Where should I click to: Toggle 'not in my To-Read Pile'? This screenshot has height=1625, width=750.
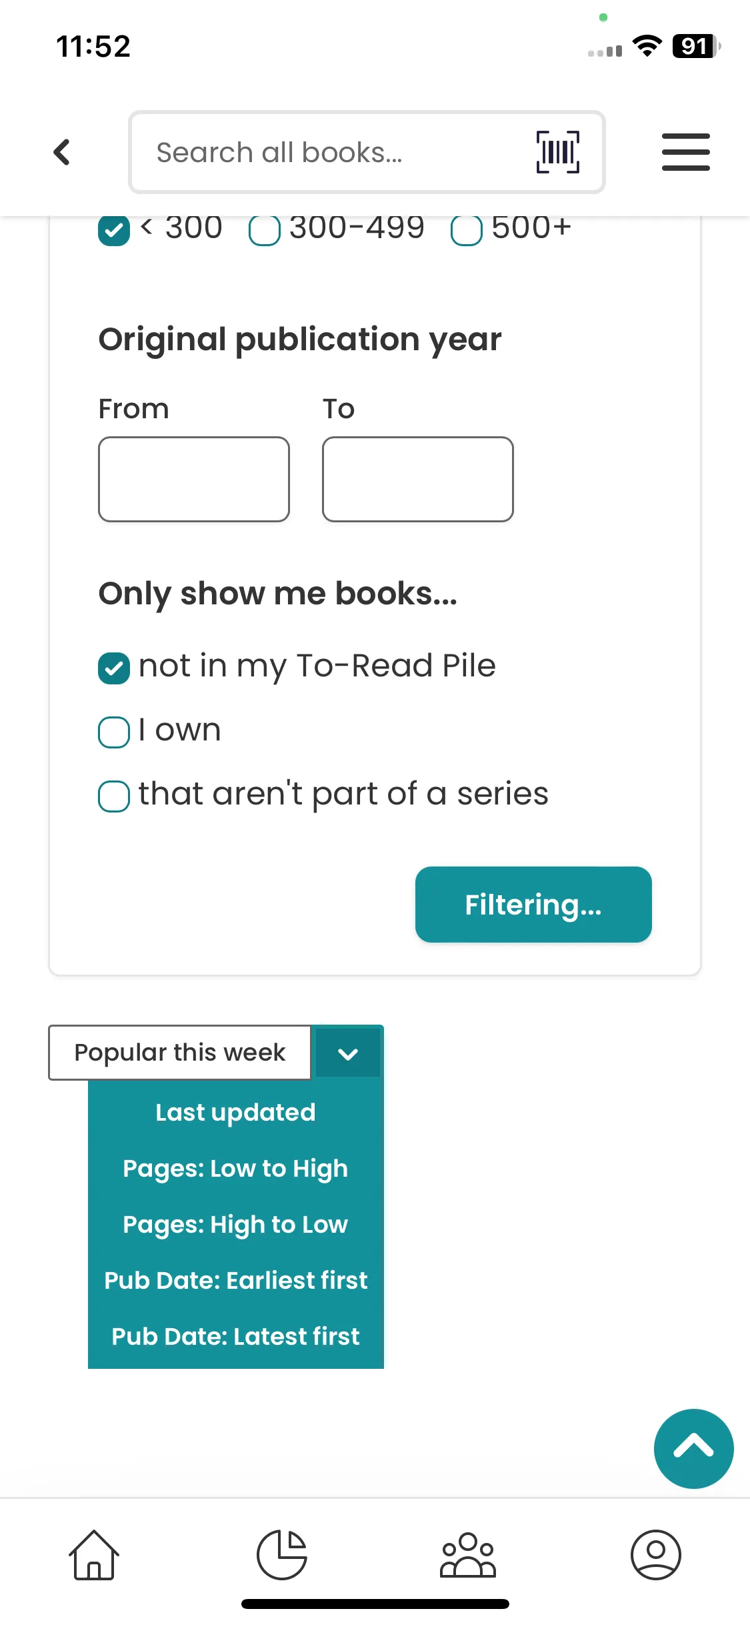(x=114, y=668)
